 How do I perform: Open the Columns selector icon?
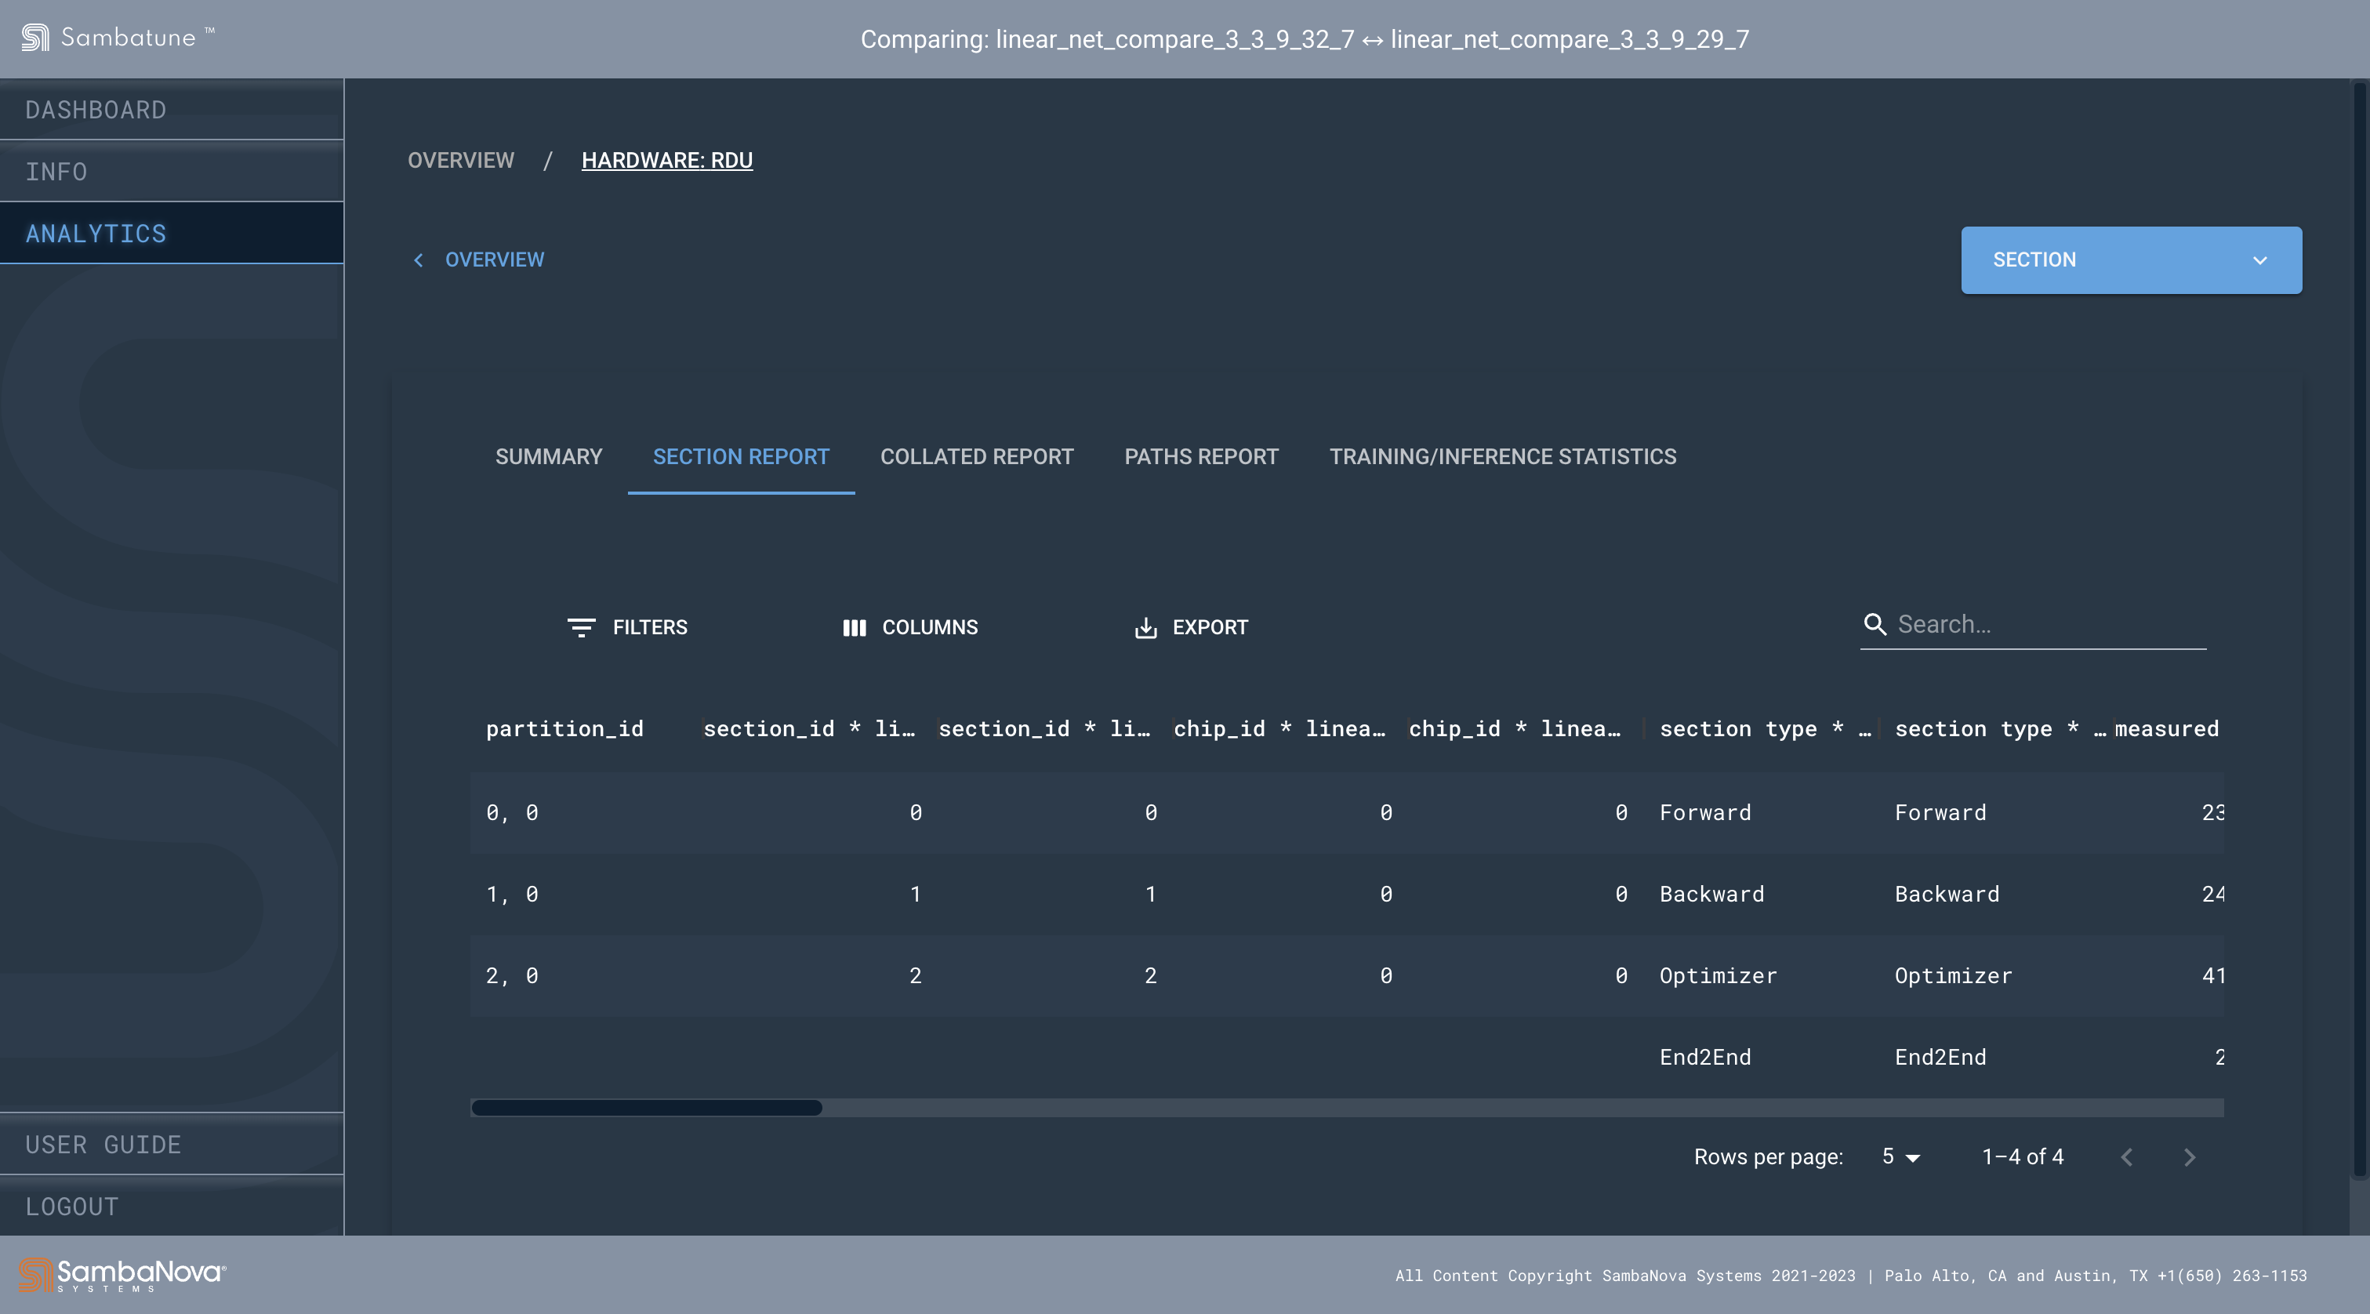pos(854,627)
